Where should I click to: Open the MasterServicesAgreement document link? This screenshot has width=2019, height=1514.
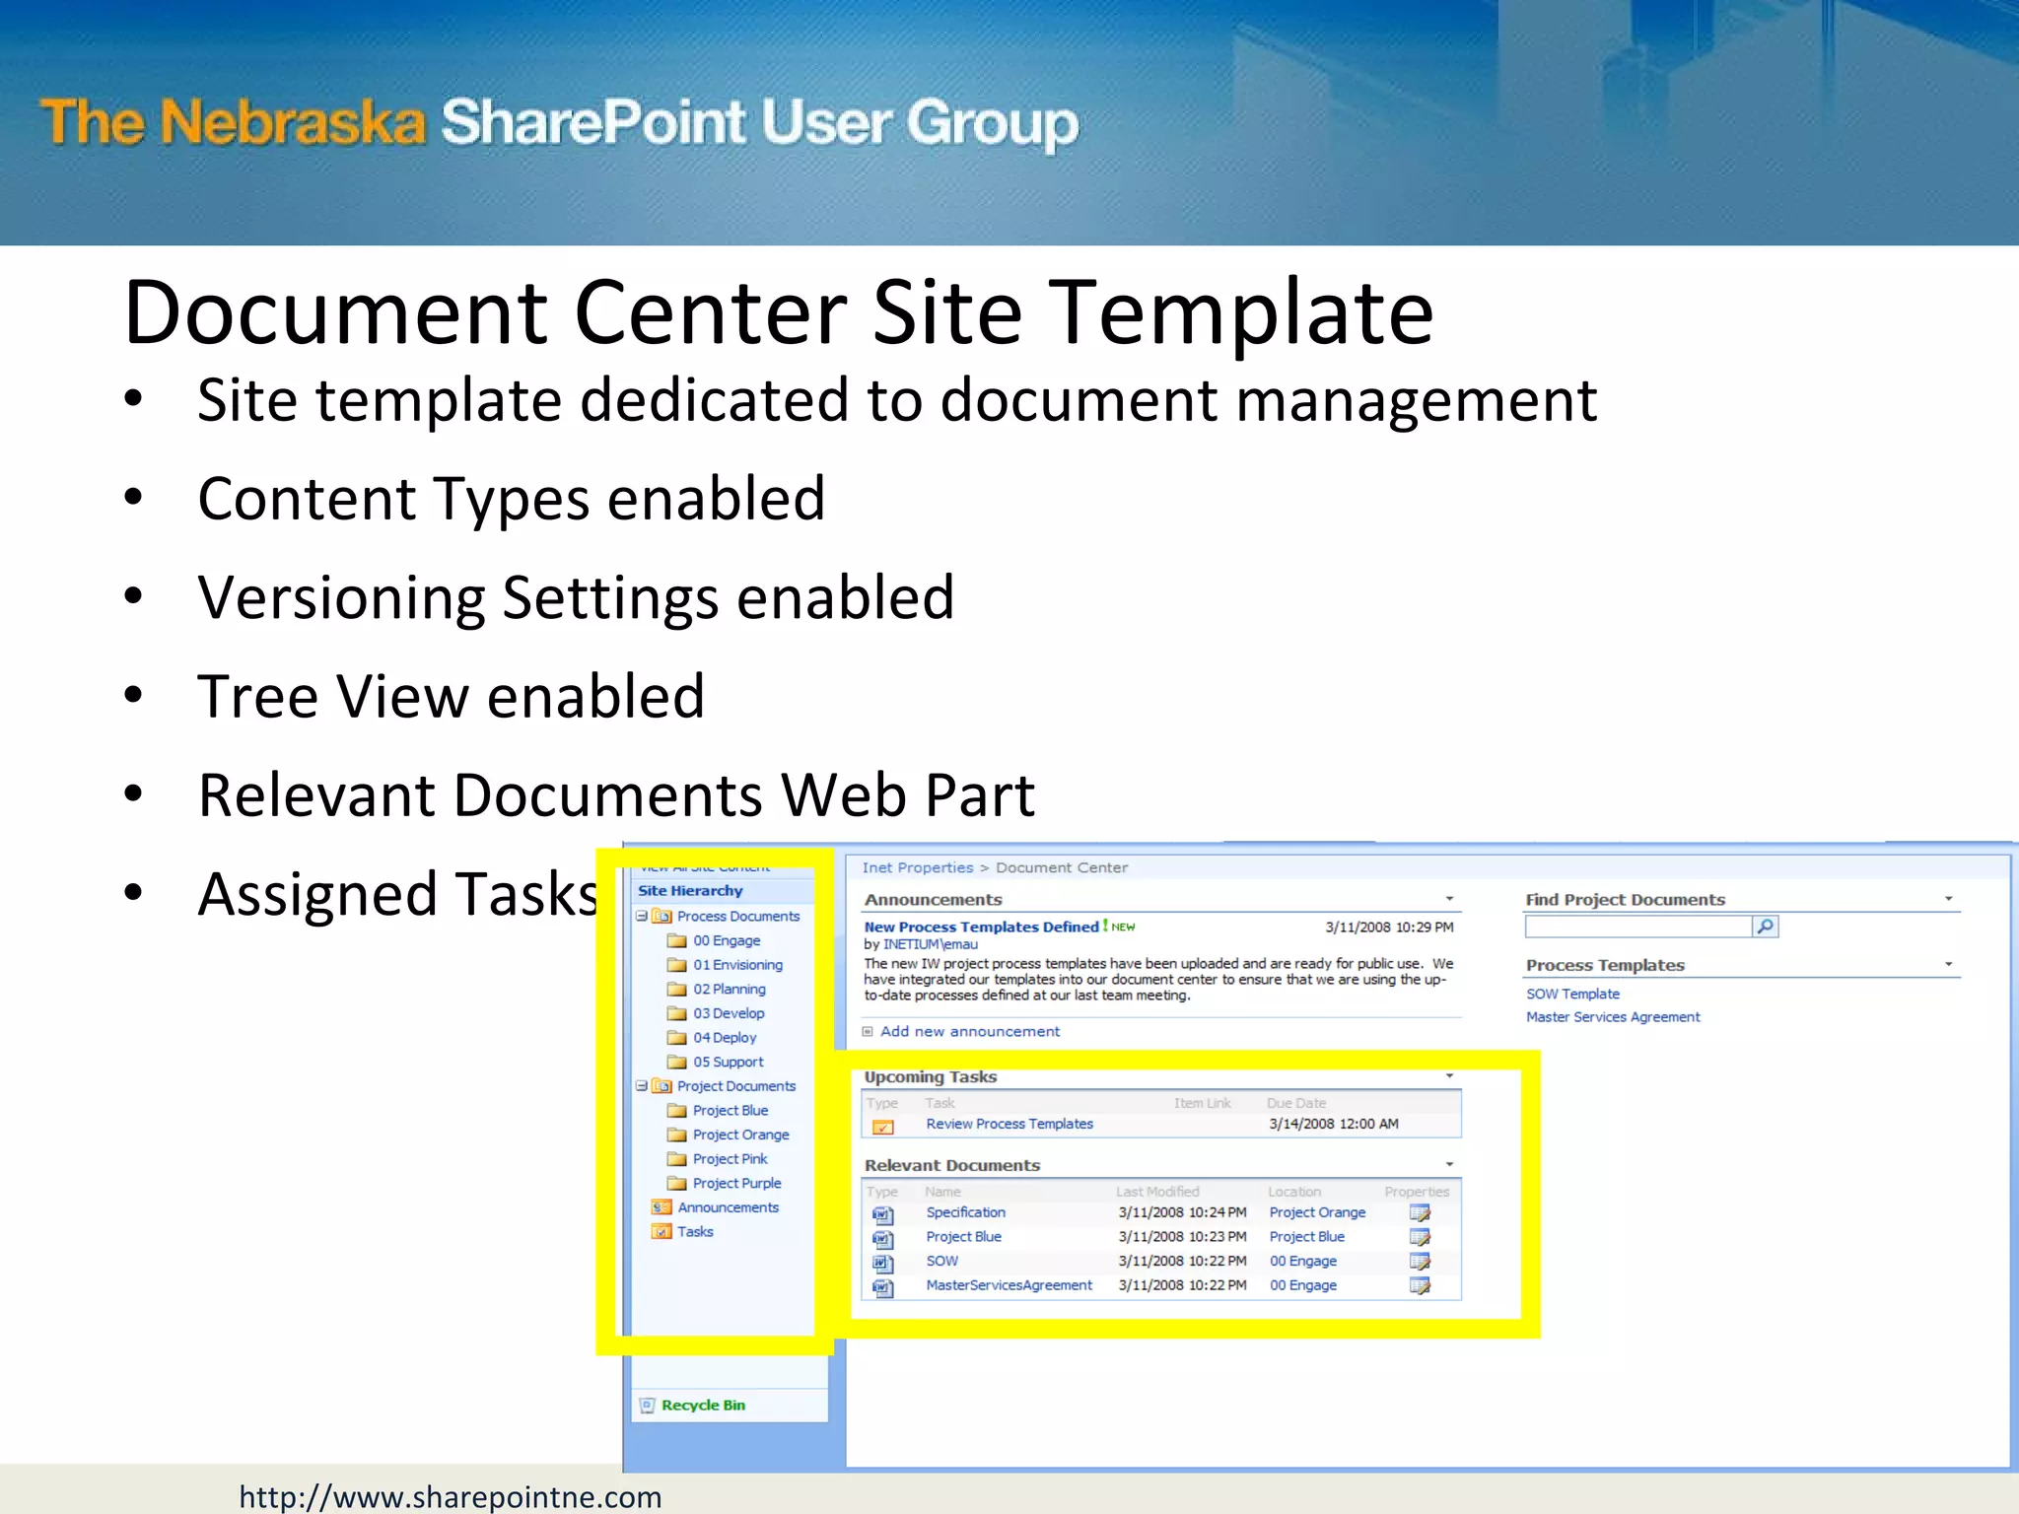1009,1285
